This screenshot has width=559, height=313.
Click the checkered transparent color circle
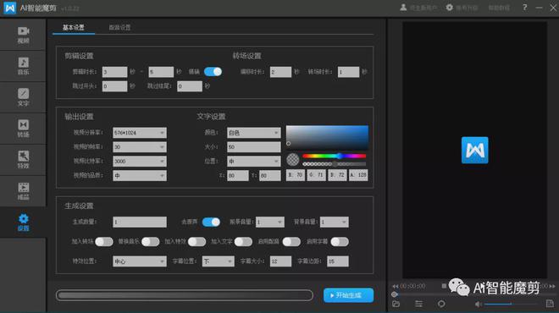click(x=293, y=160)
